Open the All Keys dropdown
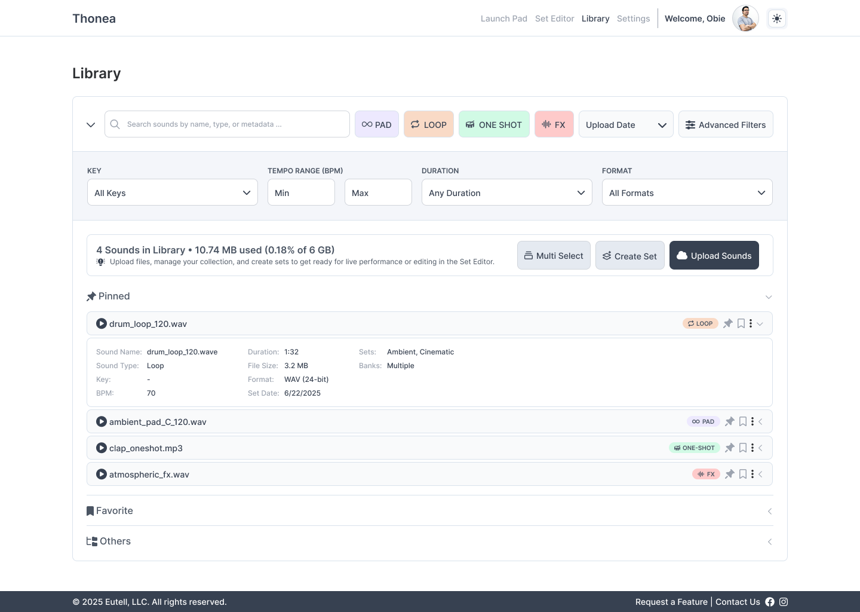This screenshot has height=612, width=860. point(172,192)
